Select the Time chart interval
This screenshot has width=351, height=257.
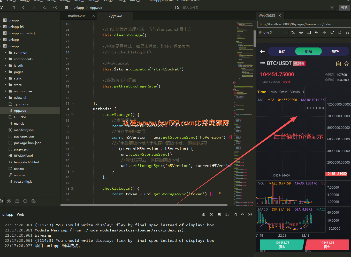pos(262,92)
